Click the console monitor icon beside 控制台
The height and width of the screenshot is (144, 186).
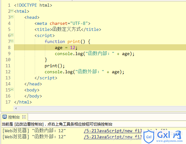pyautogui.click(x=5, y=117)
